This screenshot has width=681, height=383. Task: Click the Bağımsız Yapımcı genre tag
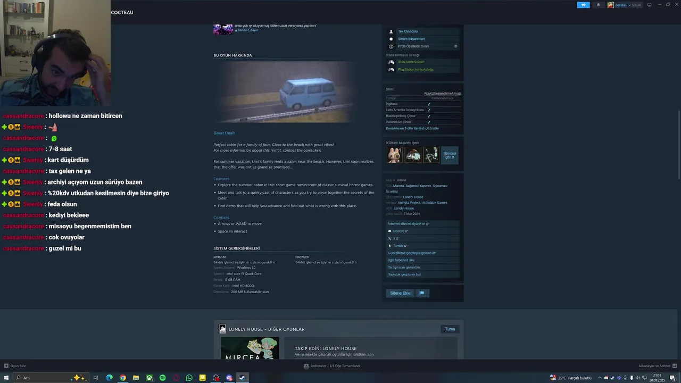(x=418, y=186)
